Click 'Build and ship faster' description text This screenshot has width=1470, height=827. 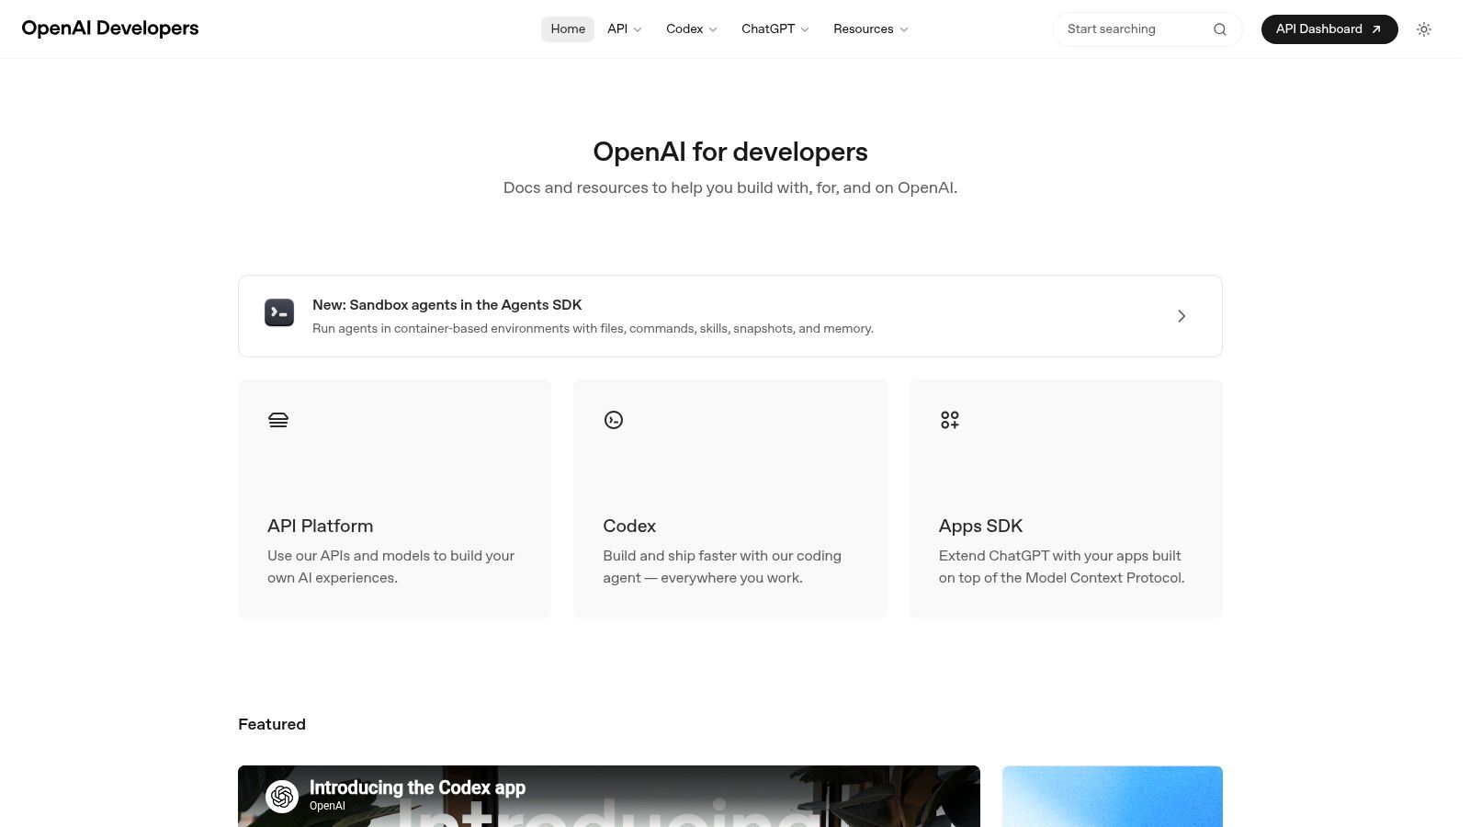coord(722,567)
